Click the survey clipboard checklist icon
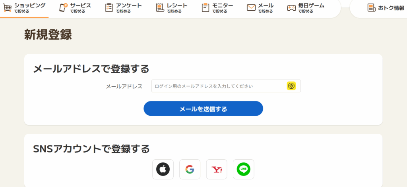The height and width of the screenshot is (187, 407). pyautogui.click(x=109, y=8)
